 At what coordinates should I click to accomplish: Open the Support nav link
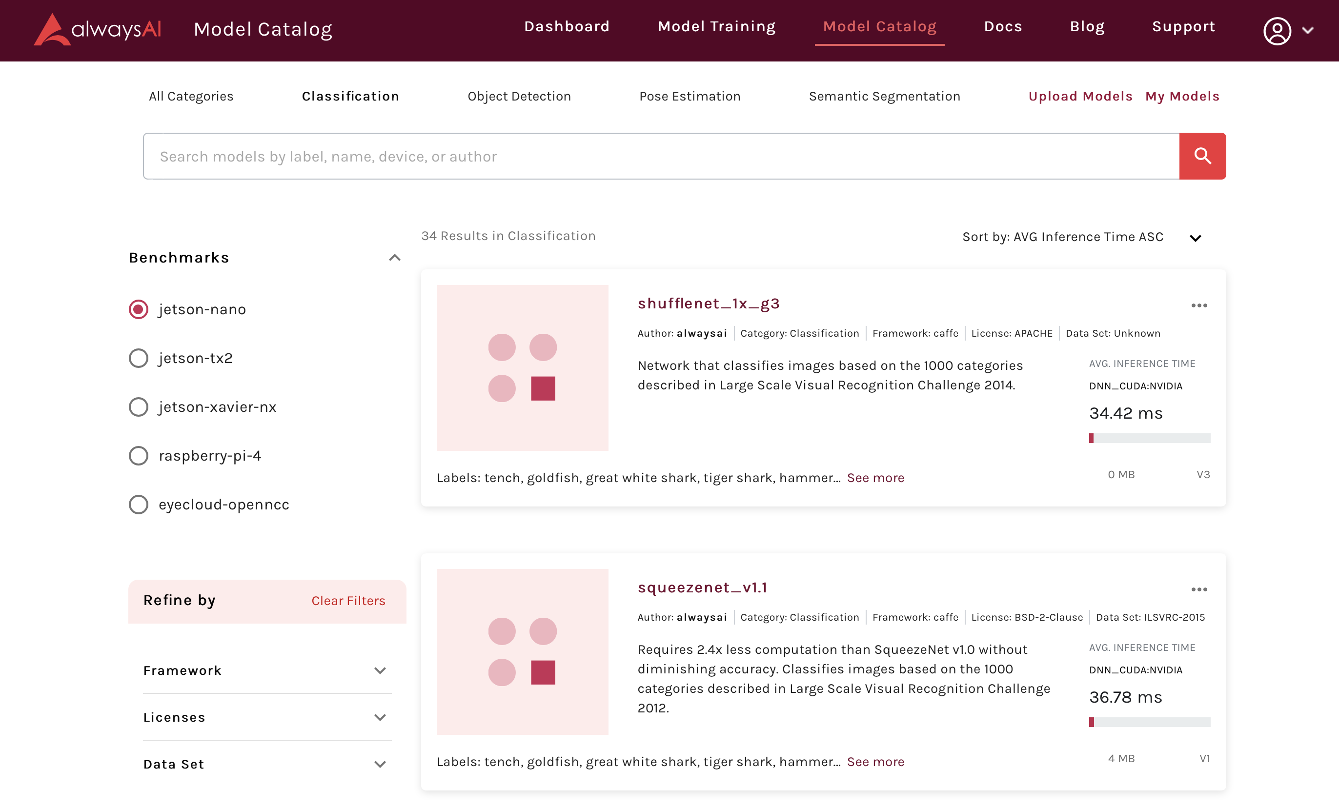click(x=1183, y=26)
